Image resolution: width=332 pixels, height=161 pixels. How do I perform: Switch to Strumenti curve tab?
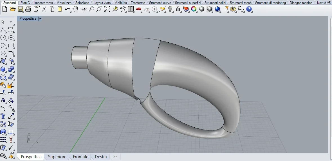[x=160, y=3]
